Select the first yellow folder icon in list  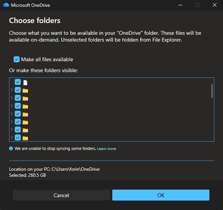[25, 91]
